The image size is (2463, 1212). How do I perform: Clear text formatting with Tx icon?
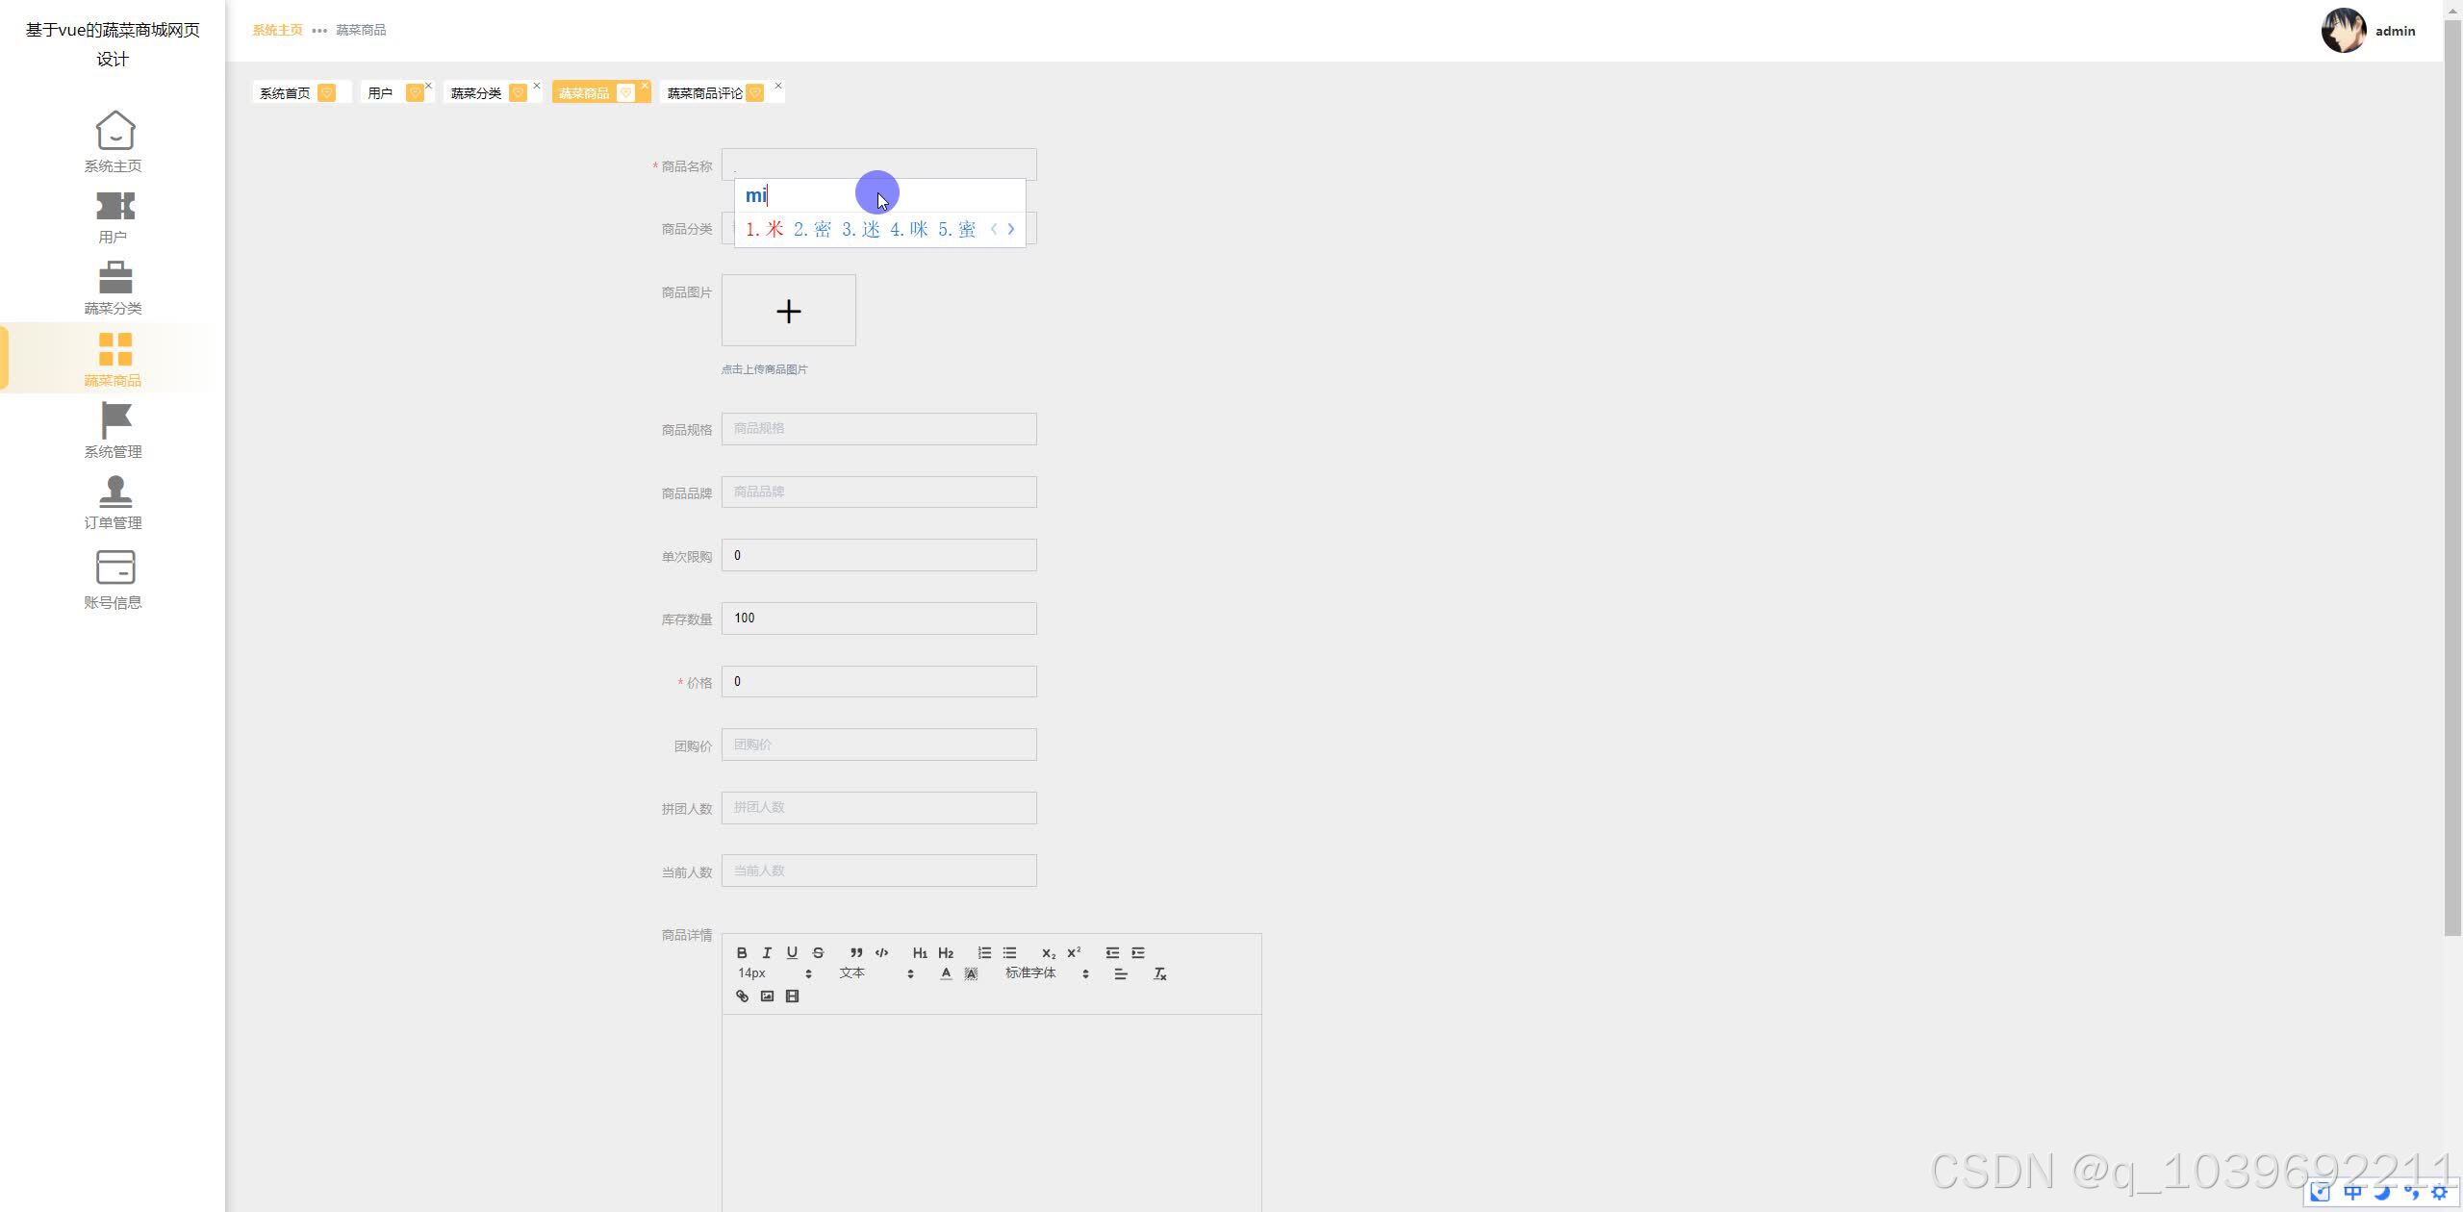1159,974
